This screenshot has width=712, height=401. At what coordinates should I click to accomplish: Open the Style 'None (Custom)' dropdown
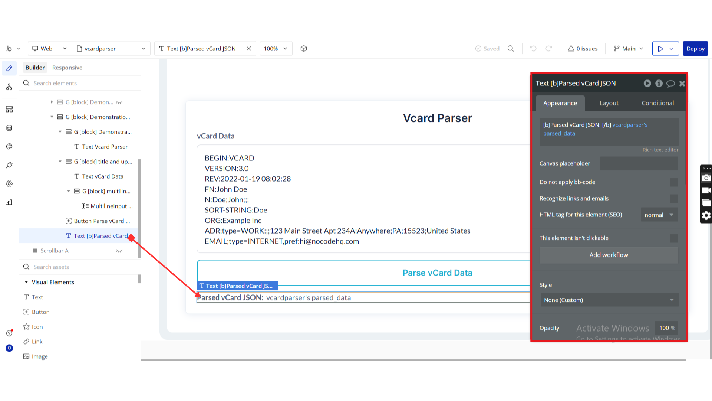pos(609,300)
